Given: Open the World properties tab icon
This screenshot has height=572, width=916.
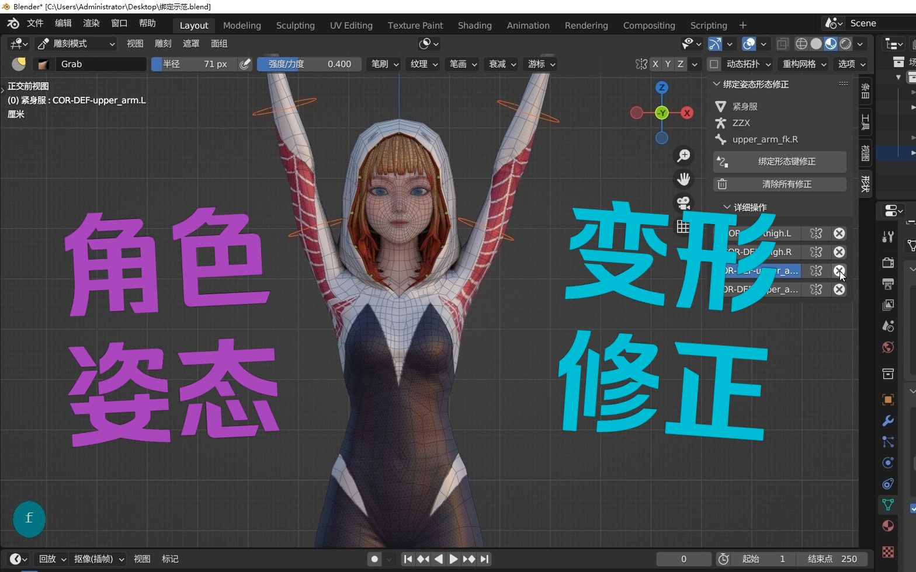Looking at the screenshot, I should [x=888, y=348].
